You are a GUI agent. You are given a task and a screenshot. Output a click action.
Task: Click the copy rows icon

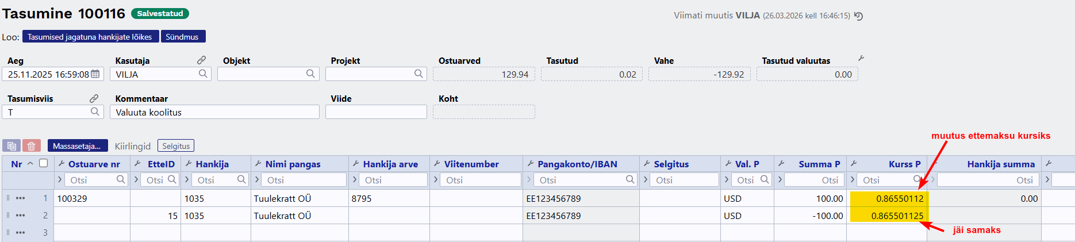click(x=11, y=146)
